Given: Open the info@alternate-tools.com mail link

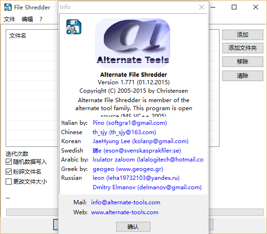Looking at the screenshot, I should tap(126, 202).
